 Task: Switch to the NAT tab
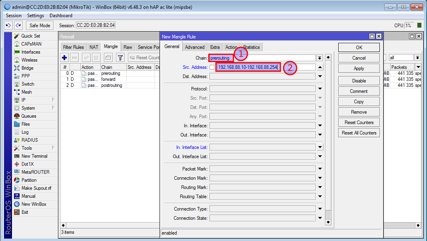pyautogui.click(x=94, y=47)
